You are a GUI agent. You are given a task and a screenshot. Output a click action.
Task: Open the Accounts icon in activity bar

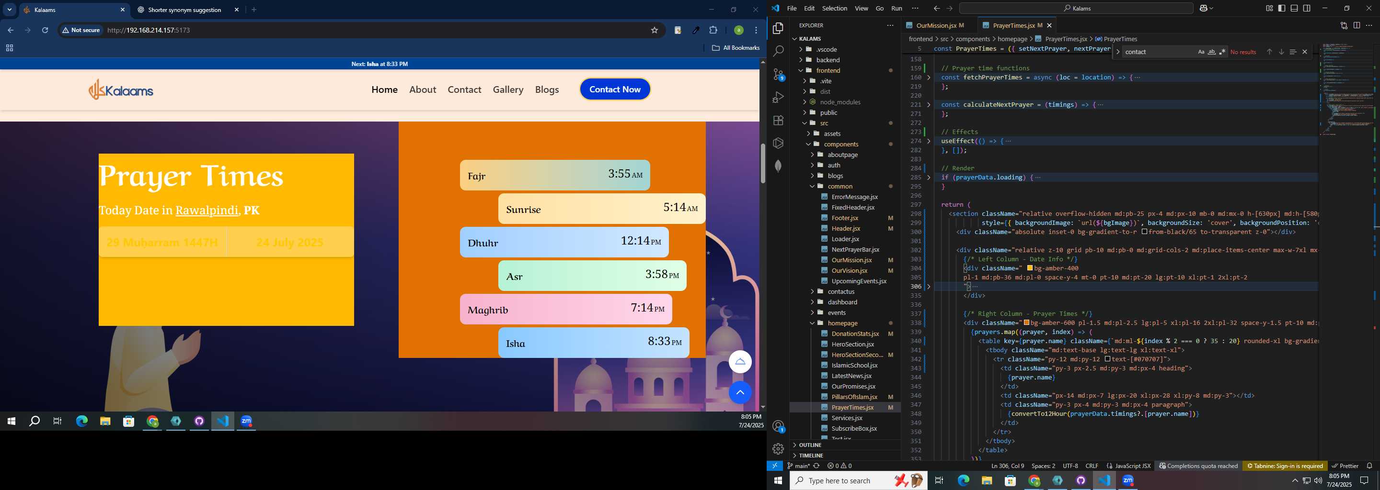point(778,426)
